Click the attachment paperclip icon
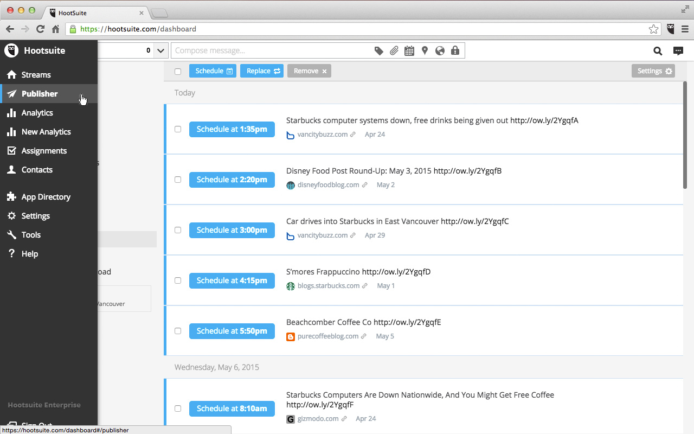 (394, 51)
